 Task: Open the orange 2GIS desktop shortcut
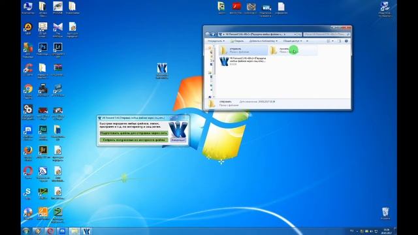click(42, 214)
